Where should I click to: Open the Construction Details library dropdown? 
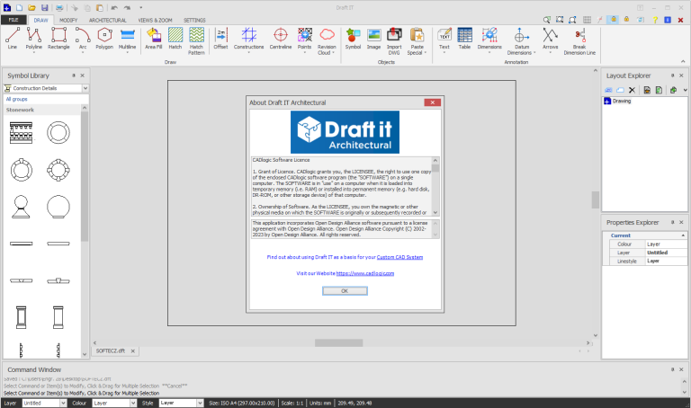click(x=85, y=88)
